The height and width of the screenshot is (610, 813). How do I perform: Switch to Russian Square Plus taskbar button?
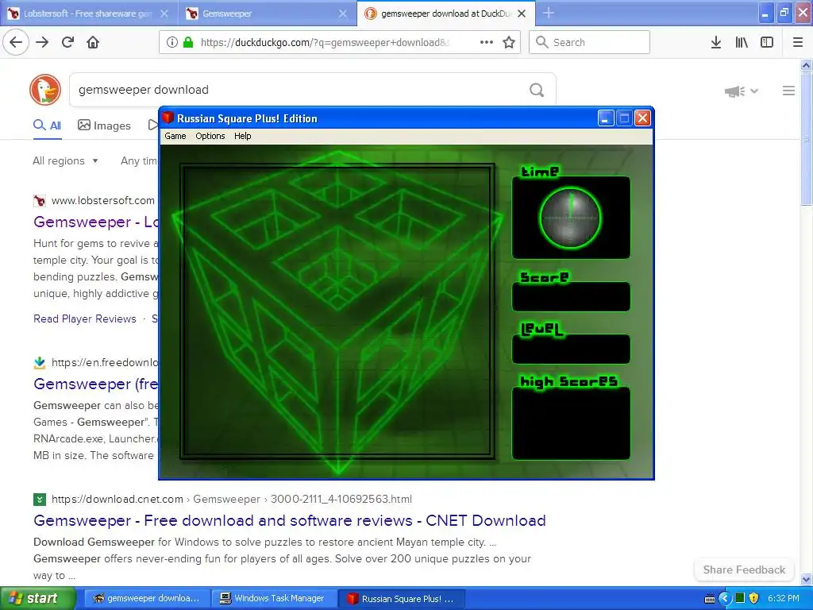tap(401, 598)
